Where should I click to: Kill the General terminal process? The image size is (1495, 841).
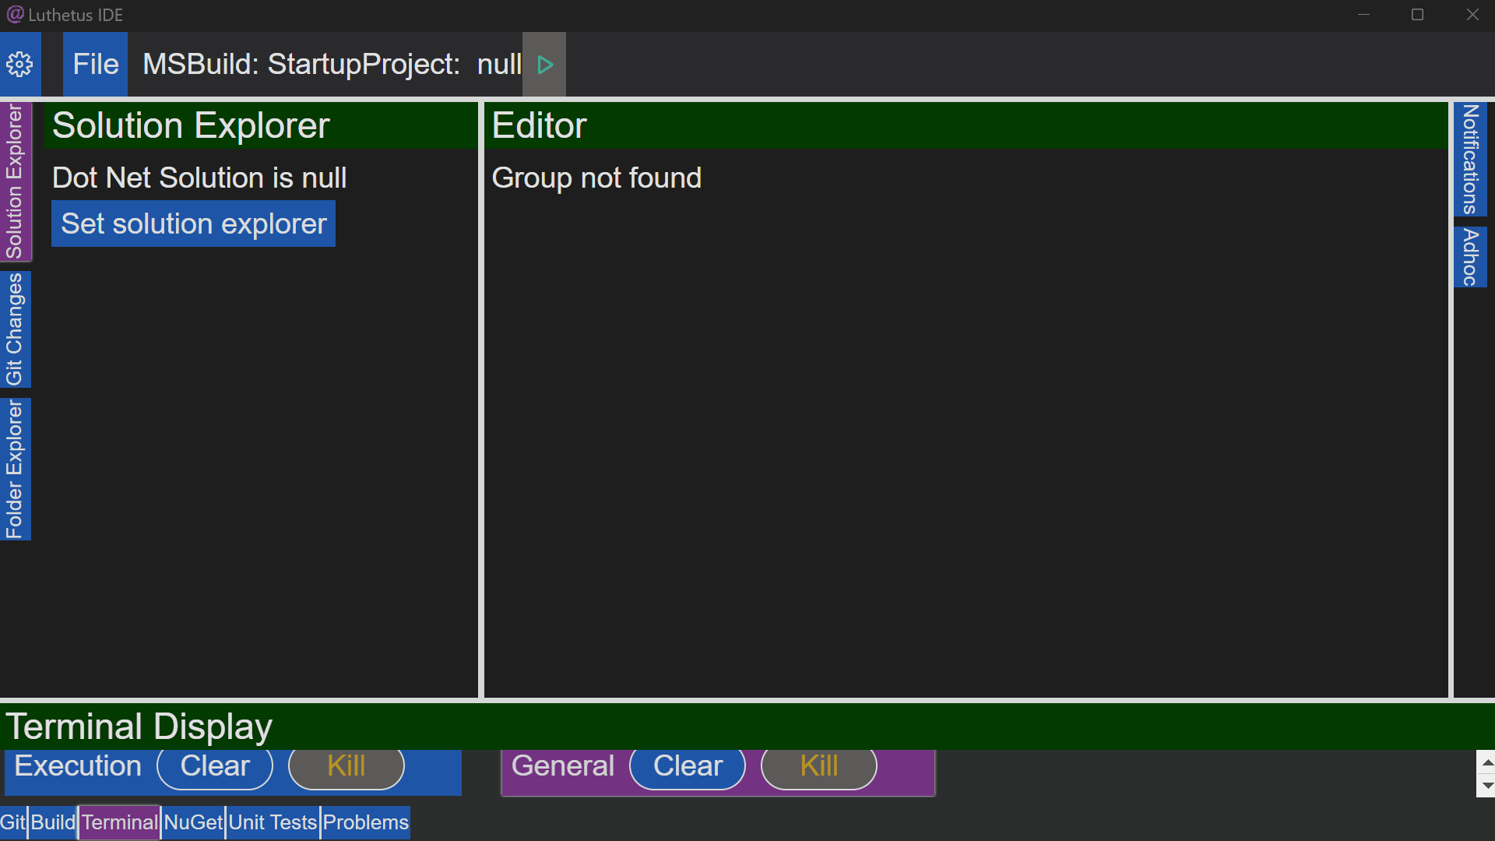[819, 766]
